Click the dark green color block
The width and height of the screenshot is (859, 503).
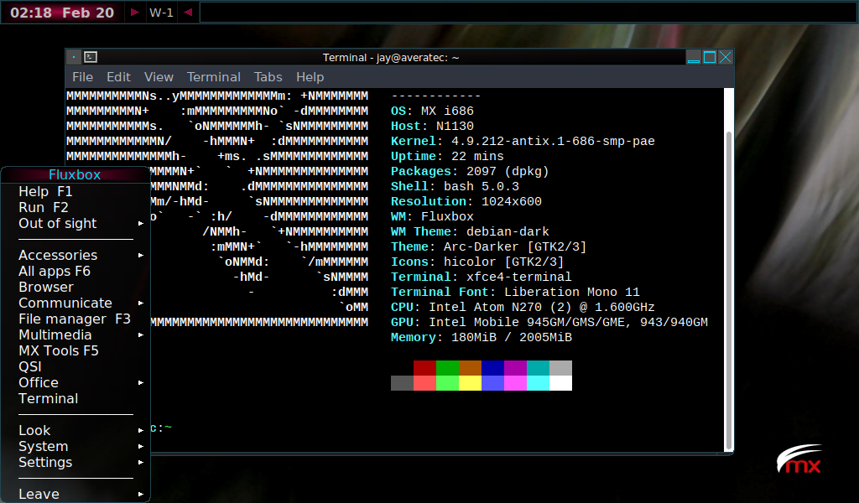(447, 368)
